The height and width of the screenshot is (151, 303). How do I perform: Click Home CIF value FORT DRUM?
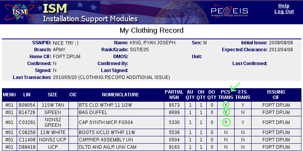click(66, 57)
